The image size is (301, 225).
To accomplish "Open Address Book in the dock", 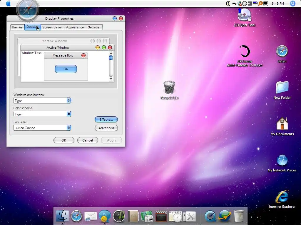I will pos(133,216).
